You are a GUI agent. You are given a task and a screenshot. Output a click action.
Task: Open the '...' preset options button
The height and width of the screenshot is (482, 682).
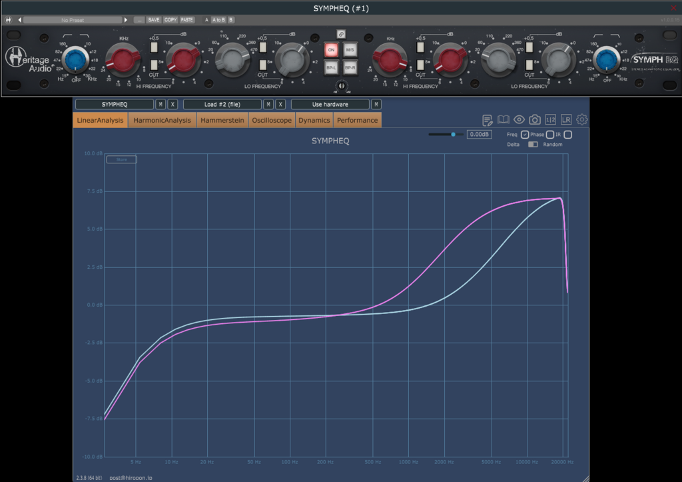point(139,20)
